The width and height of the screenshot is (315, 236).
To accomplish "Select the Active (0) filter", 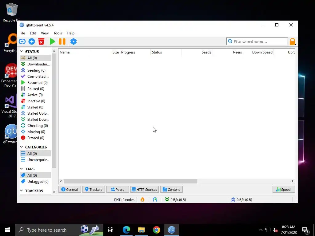I will point(36,95).
